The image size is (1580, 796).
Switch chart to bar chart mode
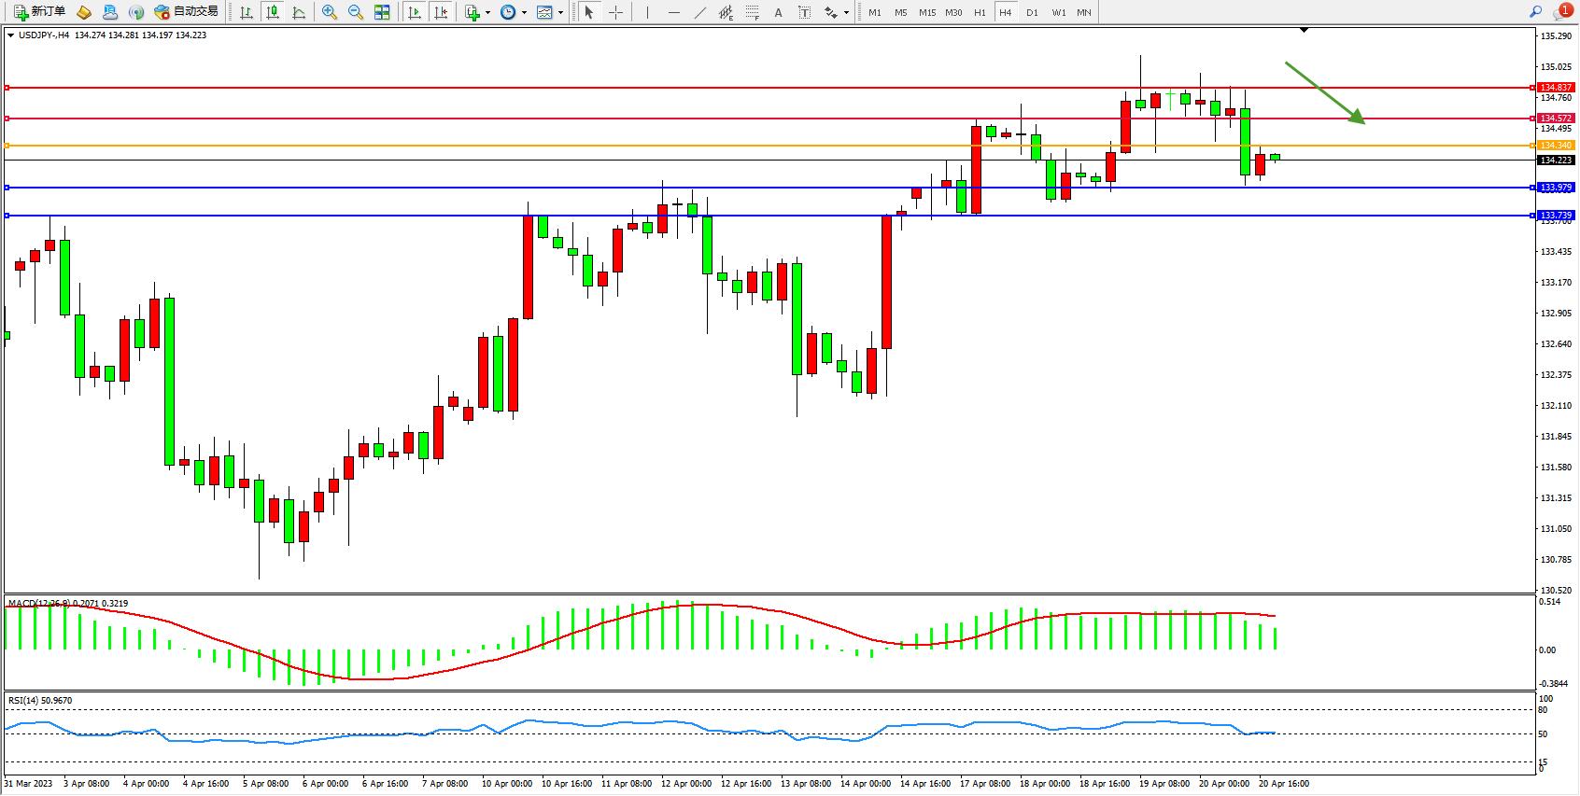coord(247,12)
